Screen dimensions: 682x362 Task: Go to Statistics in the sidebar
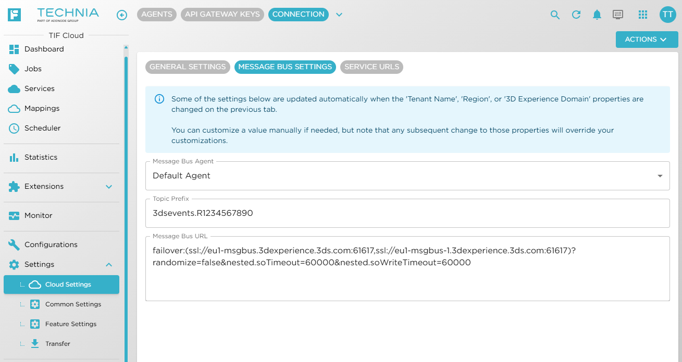click(61, 157)
